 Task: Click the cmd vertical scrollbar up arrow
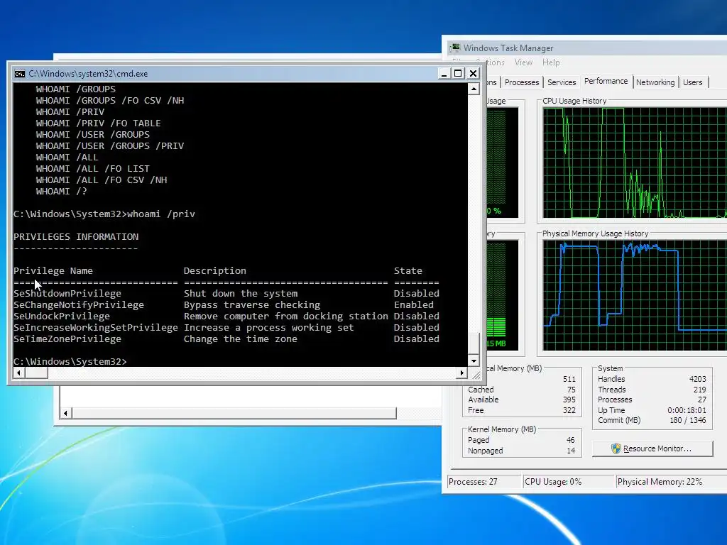click(474, 89)
